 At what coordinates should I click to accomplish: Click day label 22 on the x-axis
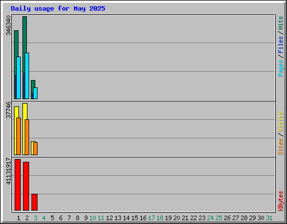pos(193,218)
